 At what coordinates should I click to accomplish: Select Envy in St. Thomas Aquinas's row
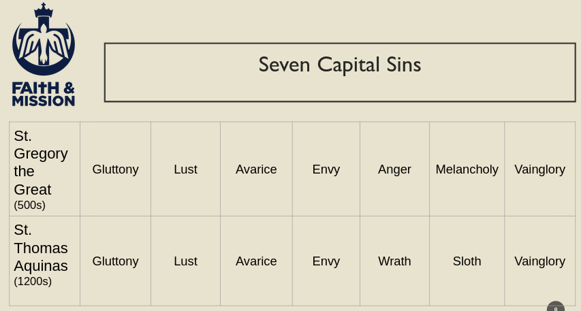point(326,261)
